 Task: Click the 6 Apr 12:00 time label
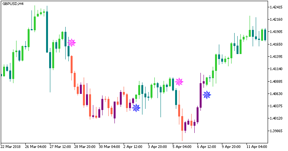click(x=207, y=147)
